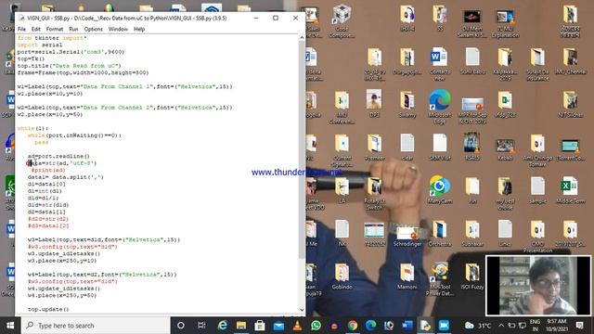Image resolution: width=594 pixels, height=334 pixels.
Task: Select the Microsoft Edge desktop shortcut
Action: coord(440,108)
